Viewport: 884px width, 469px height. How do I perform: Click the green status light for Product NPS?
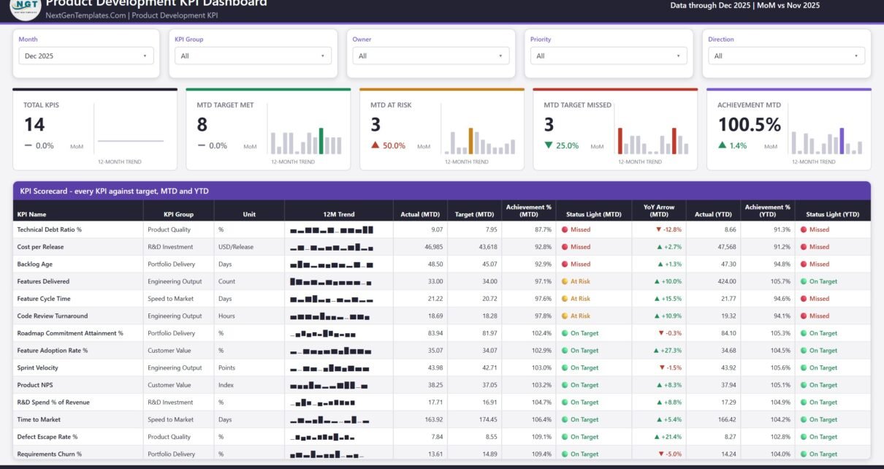tap(565, 385)
